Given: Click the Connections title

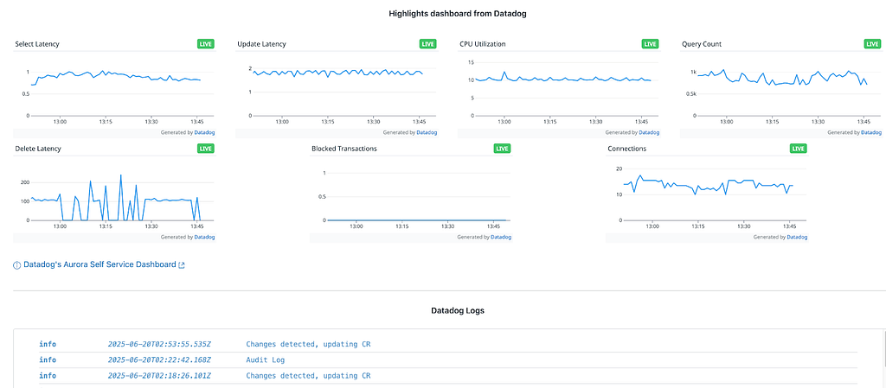Looking at the screenshot, I should coord(627,149).
